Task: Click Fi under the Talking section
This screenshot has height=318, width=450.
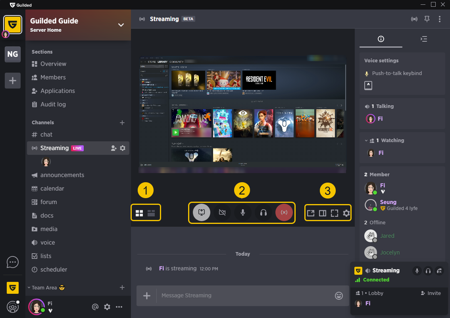Action: tap(380, 119)
